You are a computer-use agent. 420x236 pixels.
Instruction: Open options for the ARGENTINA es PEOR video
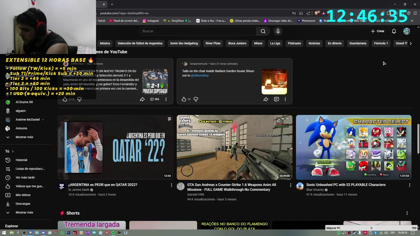[171, 185]
